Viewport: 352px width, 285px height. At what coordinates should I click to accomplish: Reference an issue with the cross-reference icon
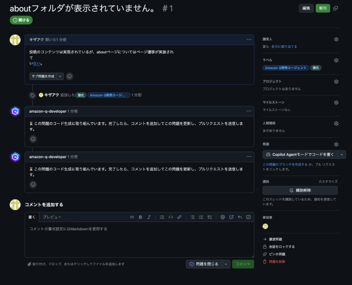(231, 217)
